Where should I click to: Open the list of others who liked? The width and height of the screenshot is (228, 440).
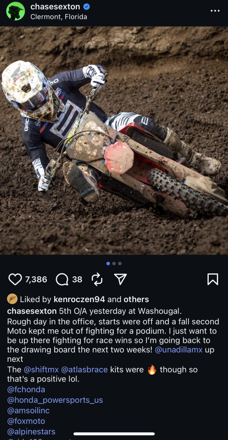(x=136, y=299)
